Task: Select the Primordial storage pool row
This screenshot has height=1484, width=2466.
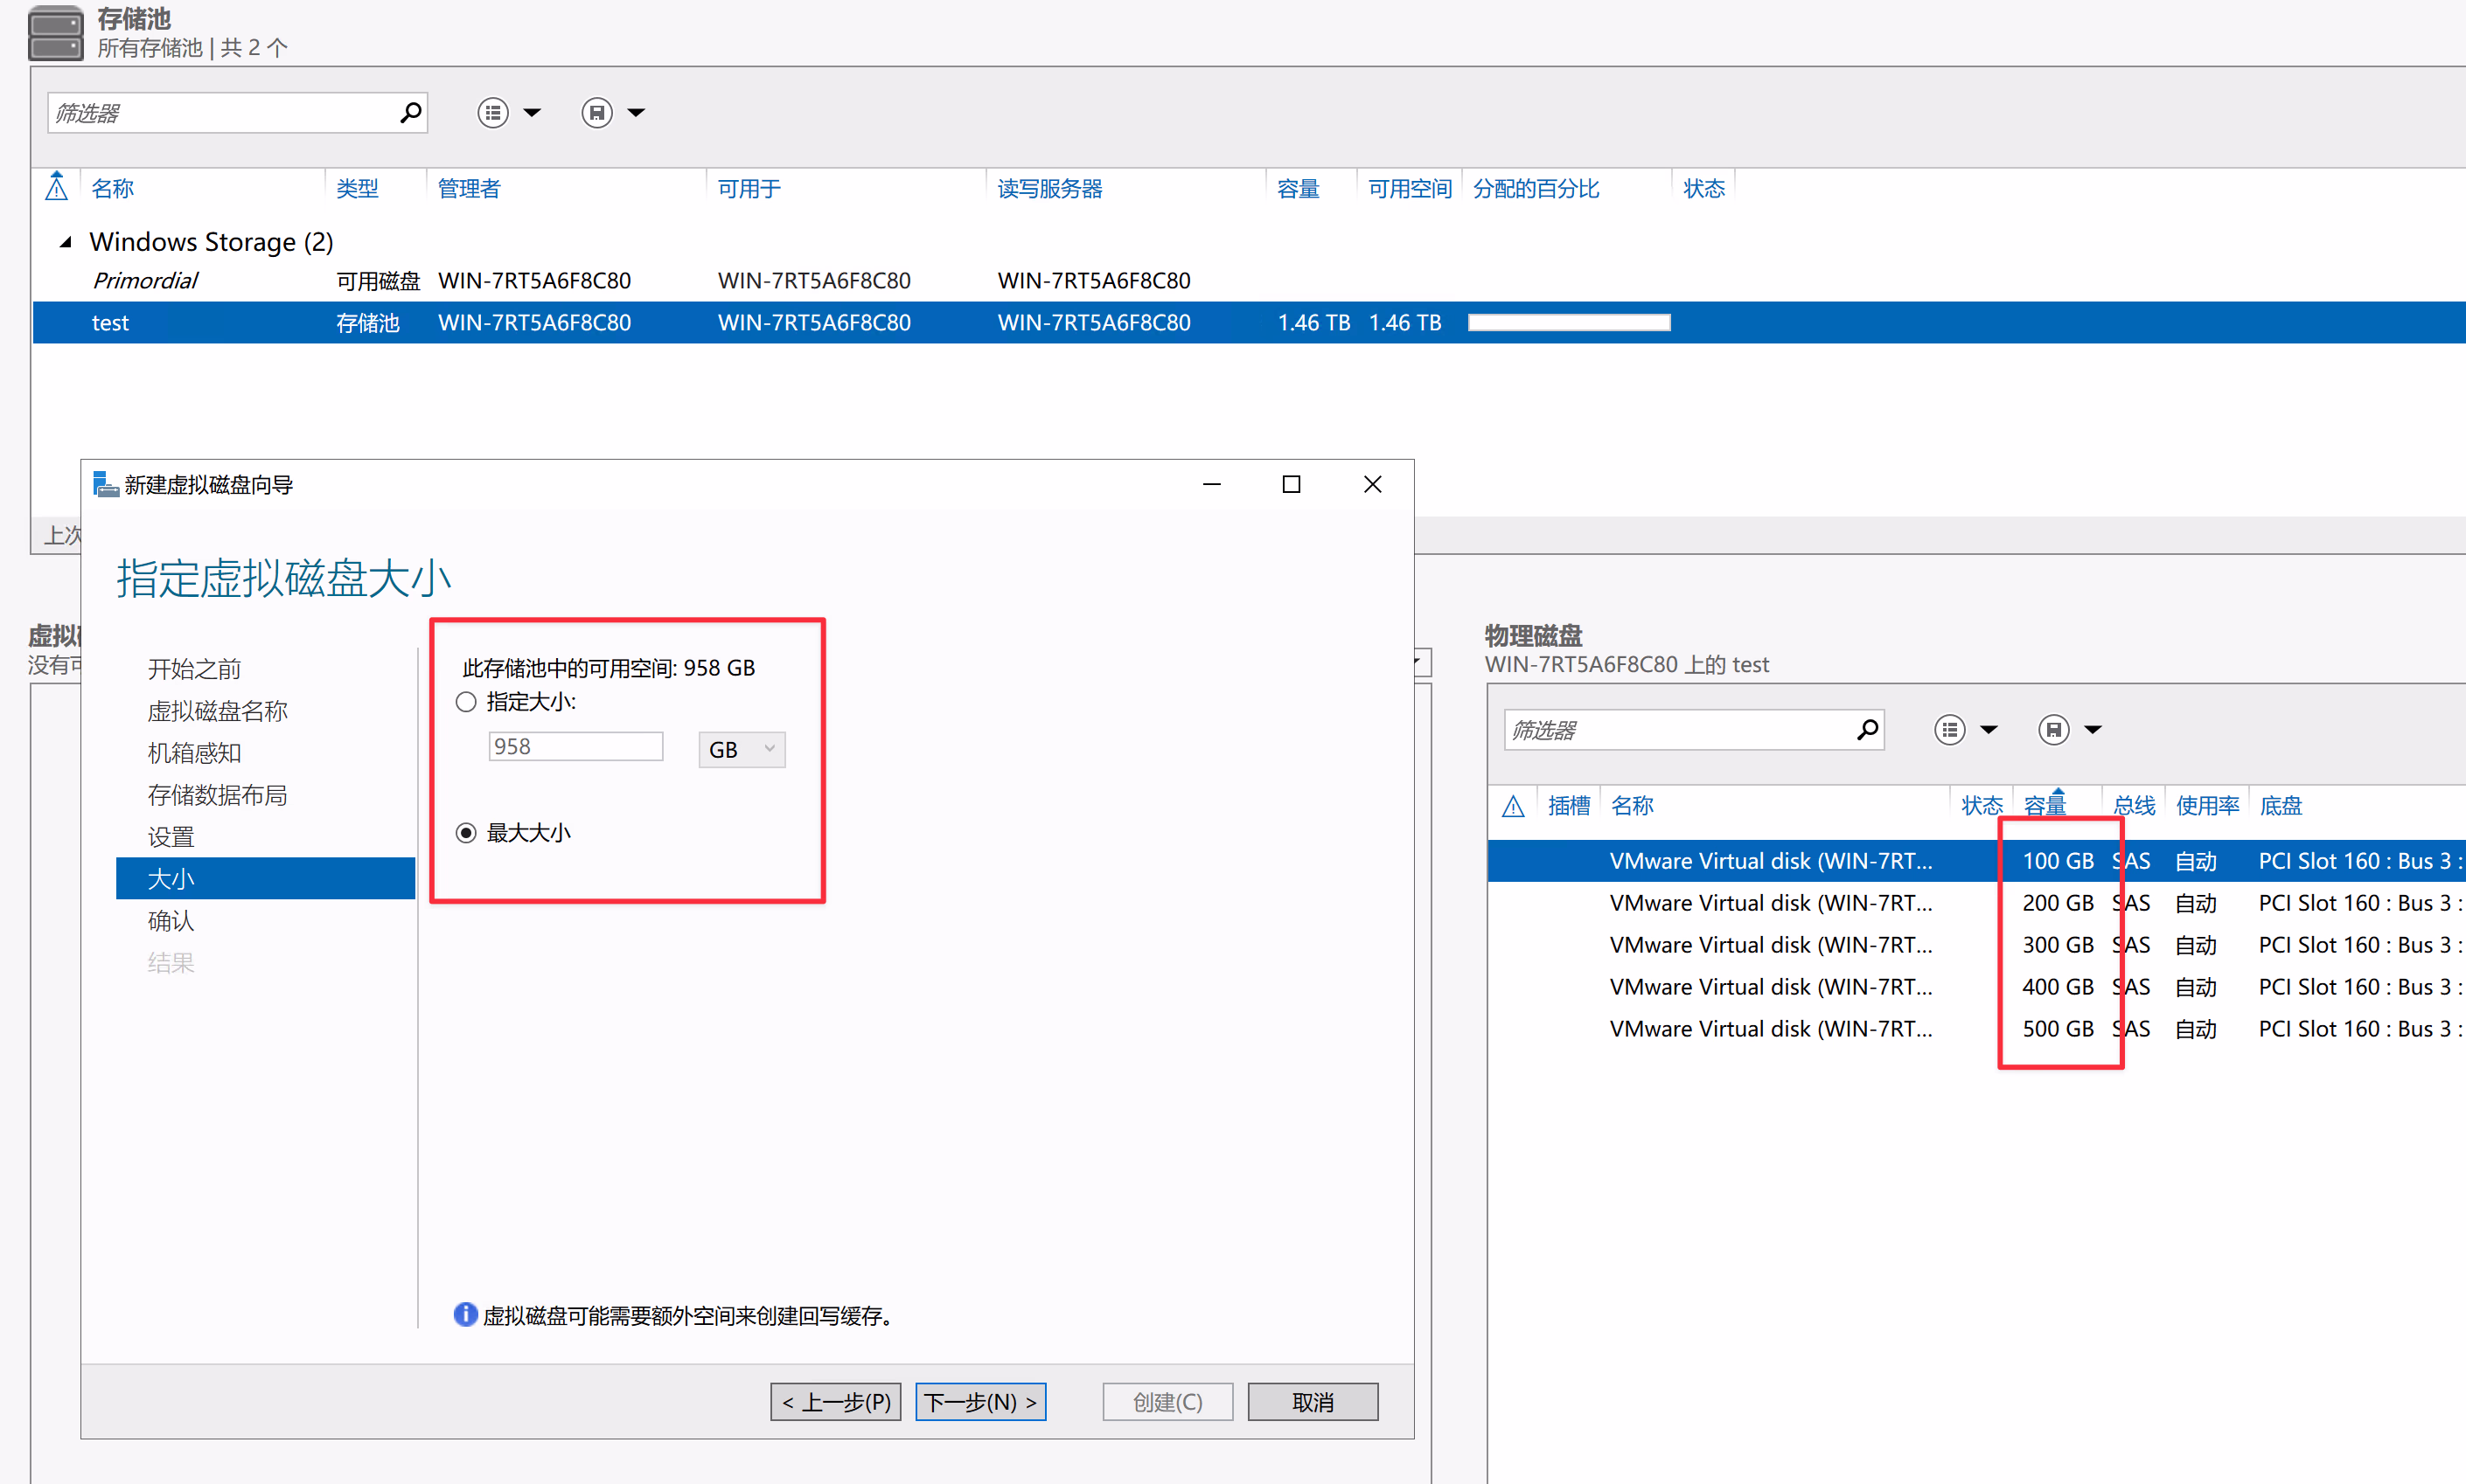Action: (146, 281)
